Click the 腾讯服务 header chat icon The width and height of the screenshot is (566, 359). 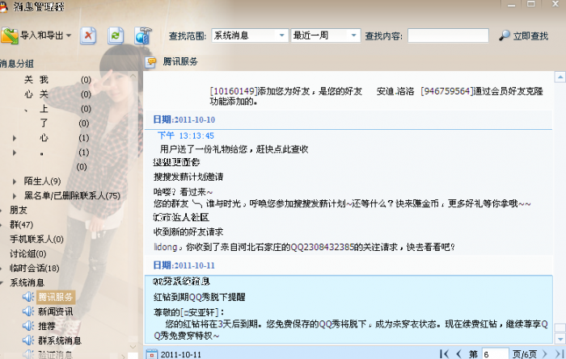pos(150,62)
